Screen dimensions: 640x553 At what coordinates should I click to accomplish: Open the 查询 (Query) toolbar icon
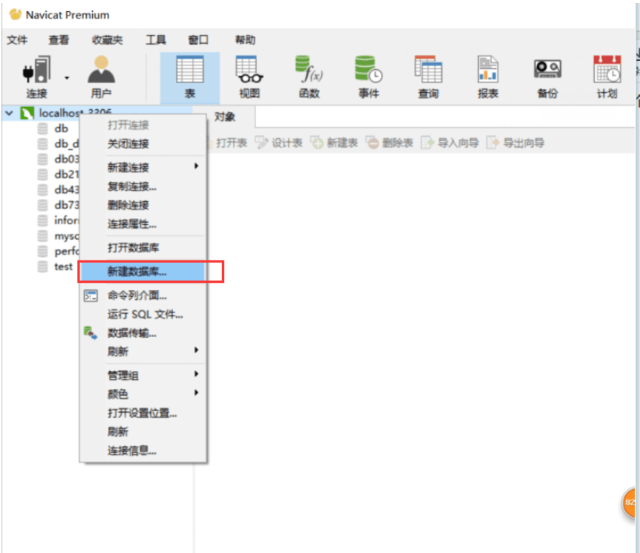pos(428,74)
